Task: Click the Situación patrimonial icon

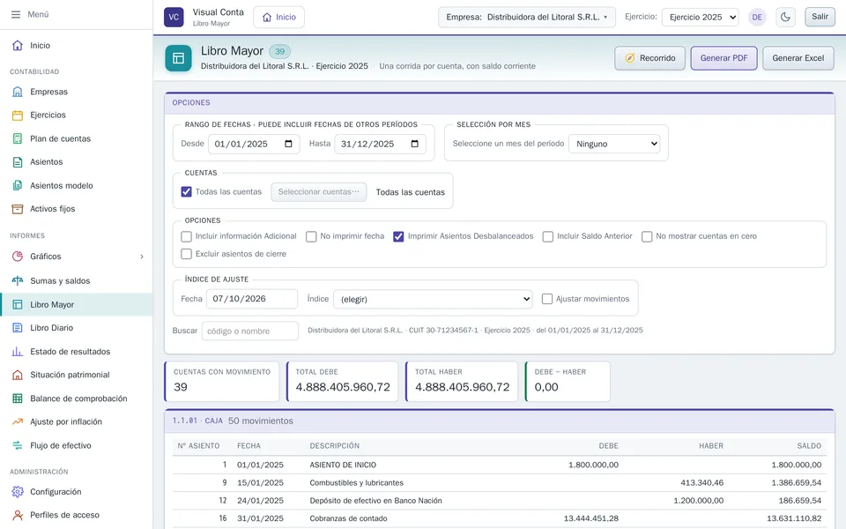Action: click(18, 375)
